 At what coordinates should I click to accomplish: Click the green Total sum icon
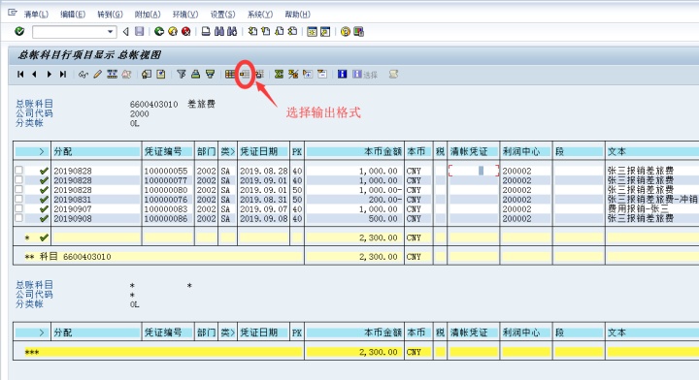pyautogui.click(x=279, y=75)
